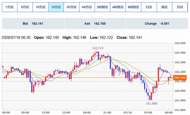Click the 03:00 time axis label
The width and height of the screenshot is (190, 115).
click(x=148, y=113)
